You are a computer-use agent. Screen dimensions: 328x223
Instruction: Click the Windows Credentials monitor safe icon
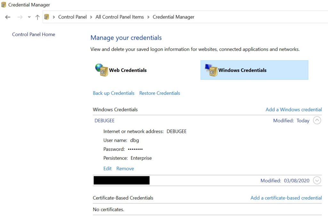pos(211,70)
